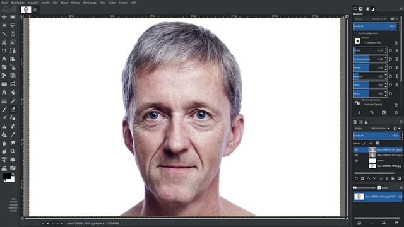Toggle the Use GimpApplicator checkbox
This screenshot has width=404, height=227.
[355, 33]
